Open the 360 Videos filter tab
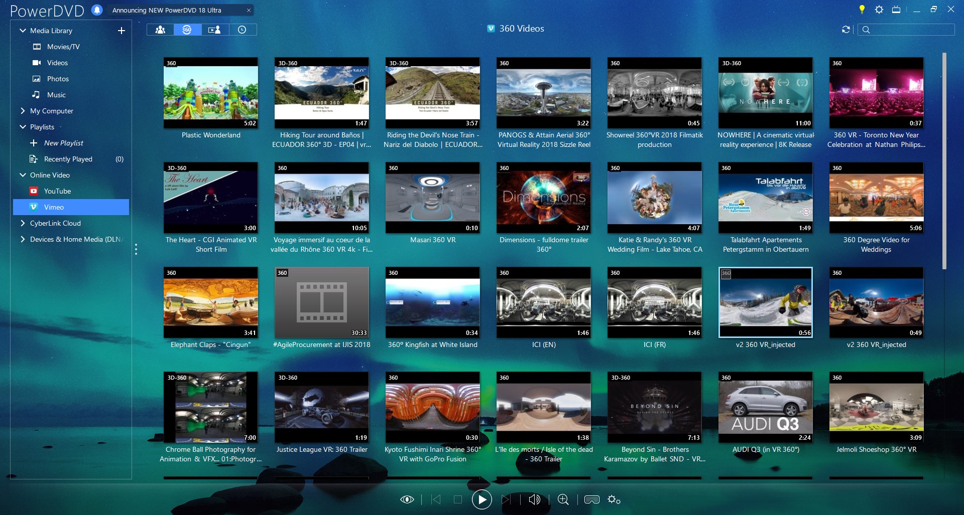 click(x=187, y=30)
